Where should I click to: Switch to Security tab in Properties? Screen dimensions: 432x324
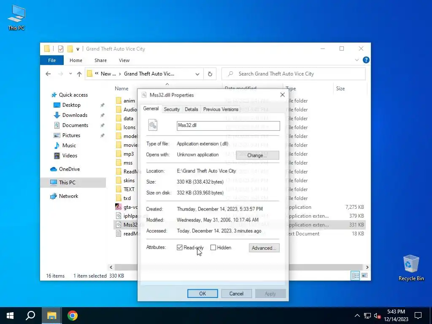(172, 109)
